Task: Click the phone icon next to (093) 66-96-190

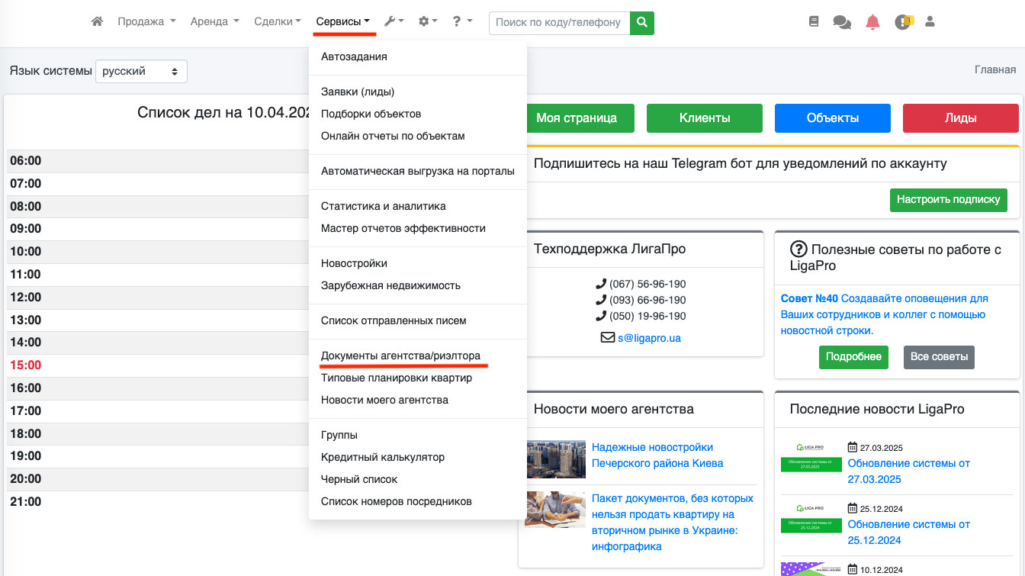Action: tap(601, 300)
